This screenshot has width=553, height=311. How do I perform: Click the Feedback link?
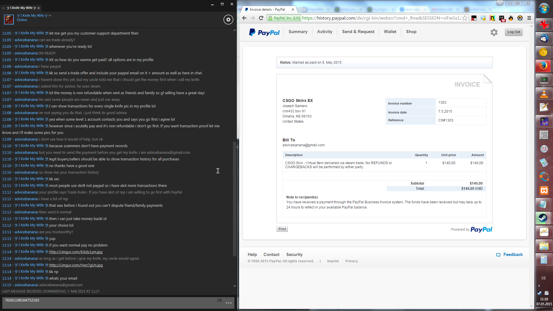513,255
